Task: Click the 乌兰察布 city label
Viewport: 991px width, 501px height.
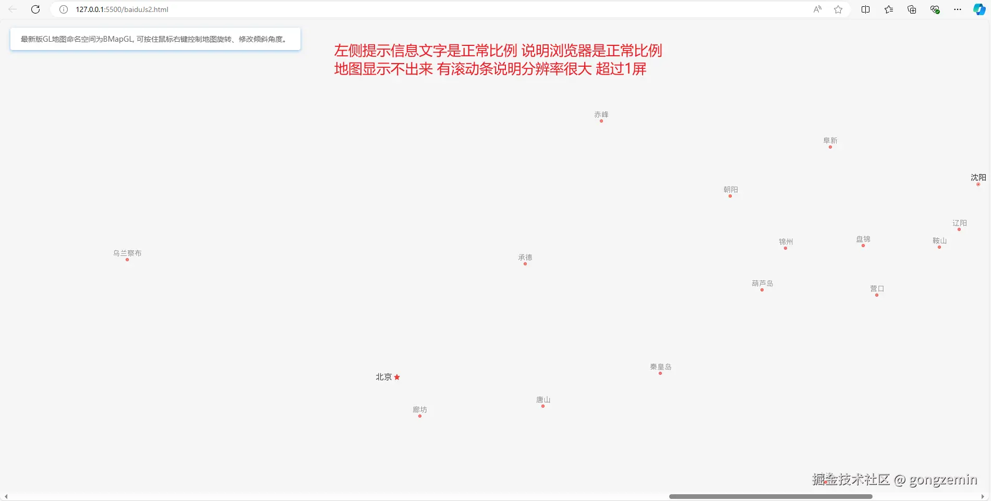Action: coord(127,253)
